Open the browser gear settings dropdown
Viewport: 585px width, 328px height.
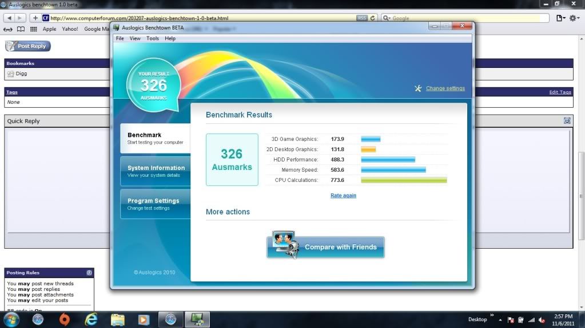pos(574,18)
